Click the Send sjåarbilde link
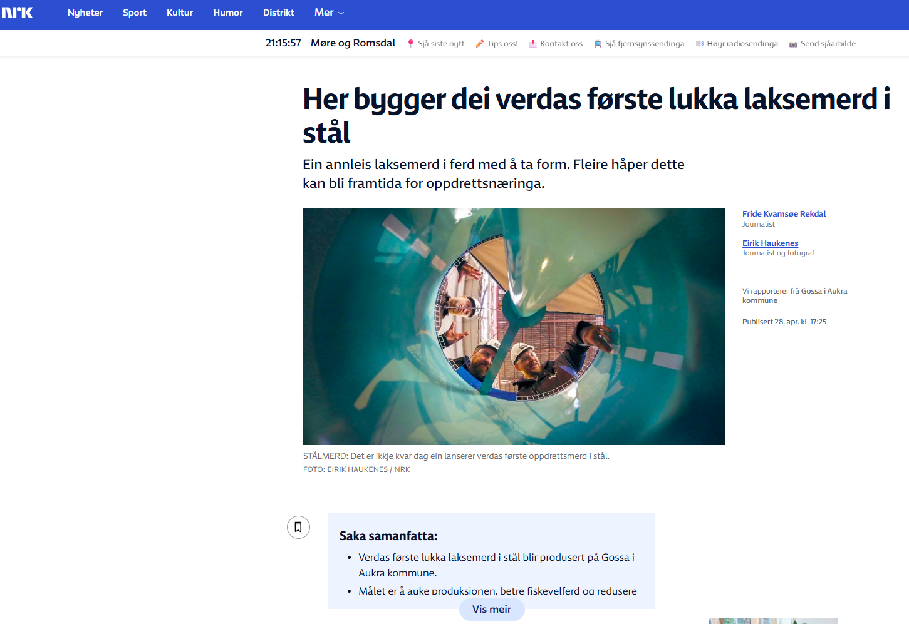909x624 pixels. point(828,44)
